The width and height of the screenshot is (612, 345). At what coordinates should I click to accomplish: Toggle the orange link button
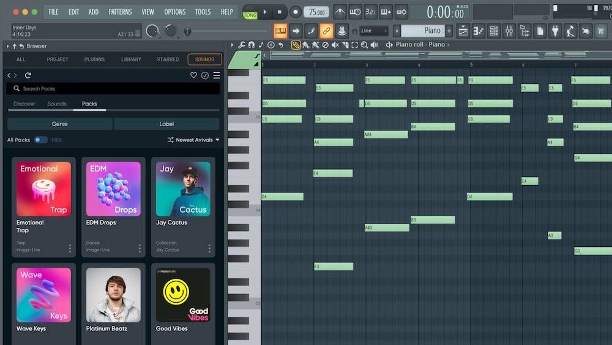326,31
